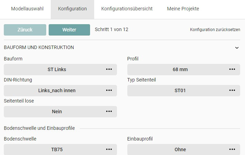Viewport: 245px width, 155px height.
Task: Open the Typ Seitenteil selector showing ST01
Action: pyautogui.click(x=180, y=90)
